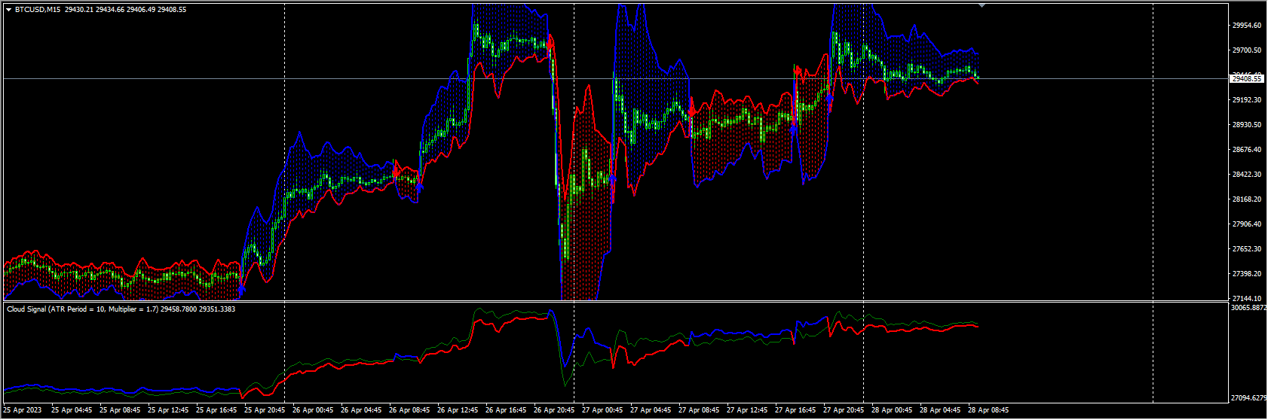Click the 27 Apr 04:45 time label
Screen dimensions: 1268x420
click(x=651, y=410)
